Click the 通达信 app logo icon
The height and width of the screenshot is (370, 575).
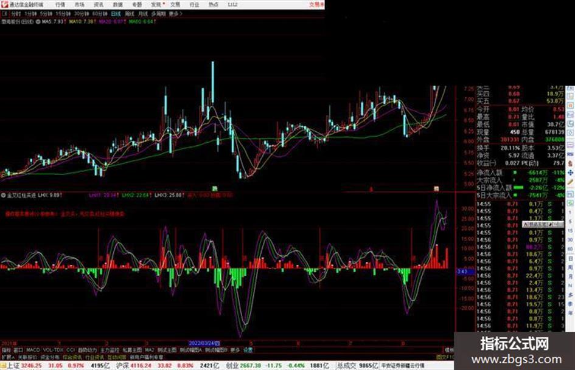[4, 4]
